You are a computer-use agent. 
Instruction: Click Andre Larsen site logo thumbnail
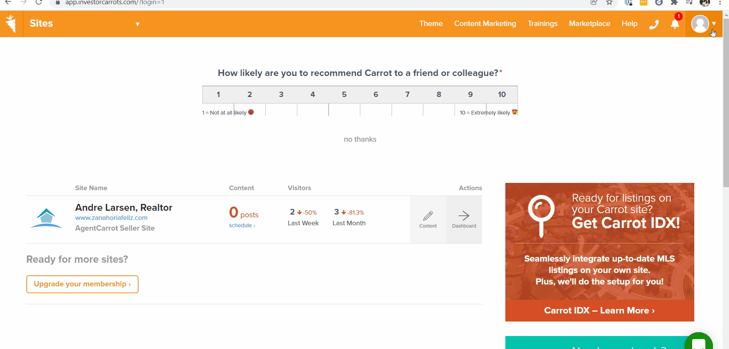tap(46, 218)
